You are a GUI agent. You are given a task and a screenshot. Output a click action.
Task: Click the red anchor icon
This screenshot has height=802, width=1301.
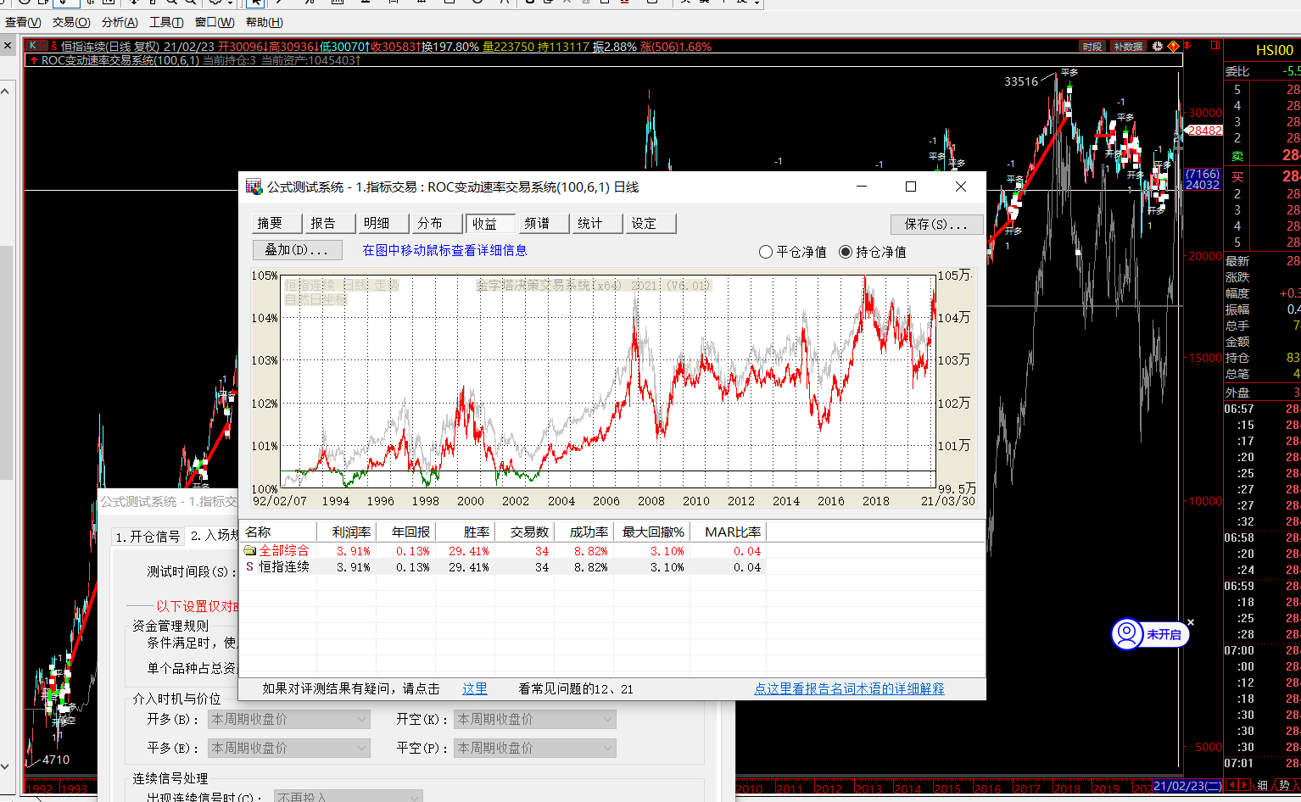pyautogui.click(x=1187, y=46)
